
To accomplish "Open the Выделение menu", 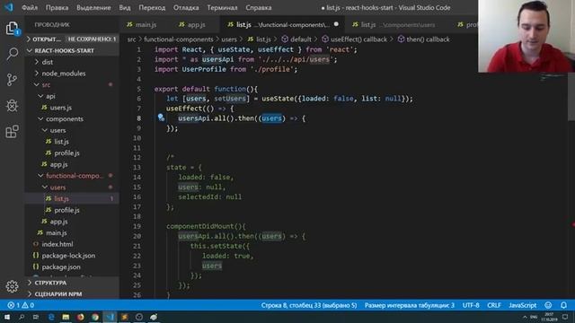I will coord(93,8).
